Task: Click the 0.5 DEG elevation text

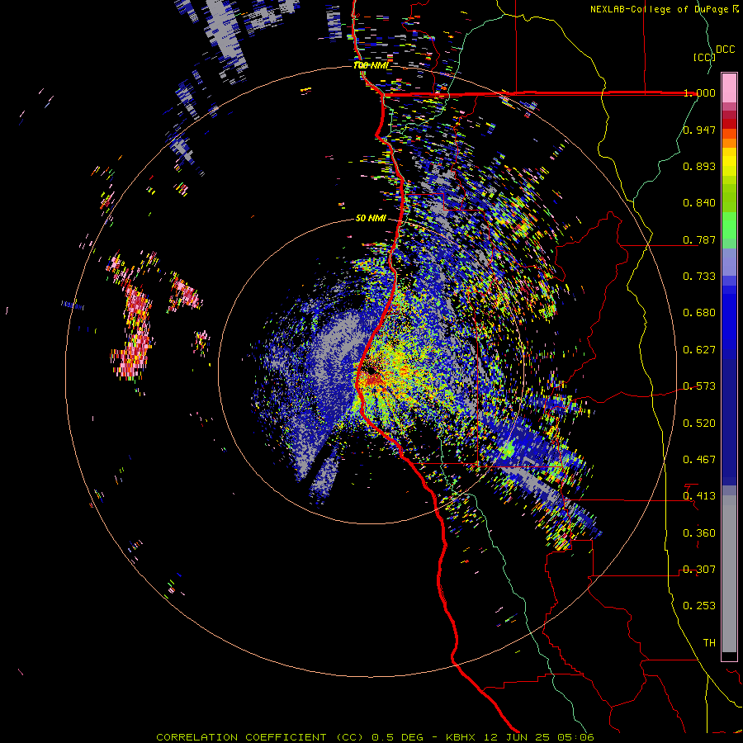Action: 397,737
